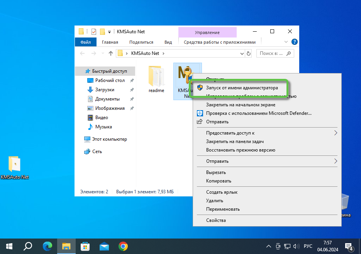Viewport: 361px width, 254px height.
Task: Launch Google Chrome from taskbar
Action: pyautogui.click(x=123, y=246)
